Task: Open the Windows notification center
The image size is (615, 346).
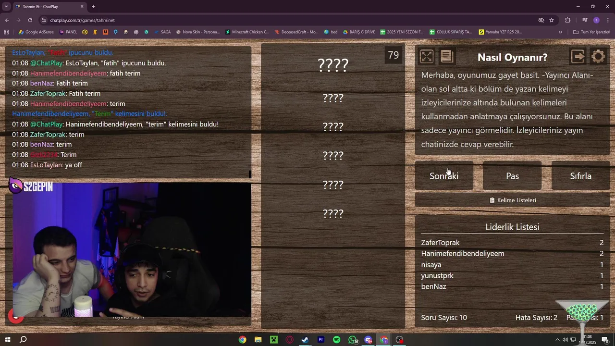Action: coord(605,340)
